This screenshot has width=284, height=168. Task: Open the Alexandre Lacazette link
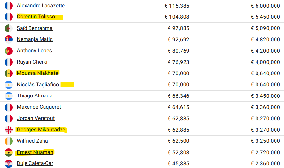[x=41, y=6]
